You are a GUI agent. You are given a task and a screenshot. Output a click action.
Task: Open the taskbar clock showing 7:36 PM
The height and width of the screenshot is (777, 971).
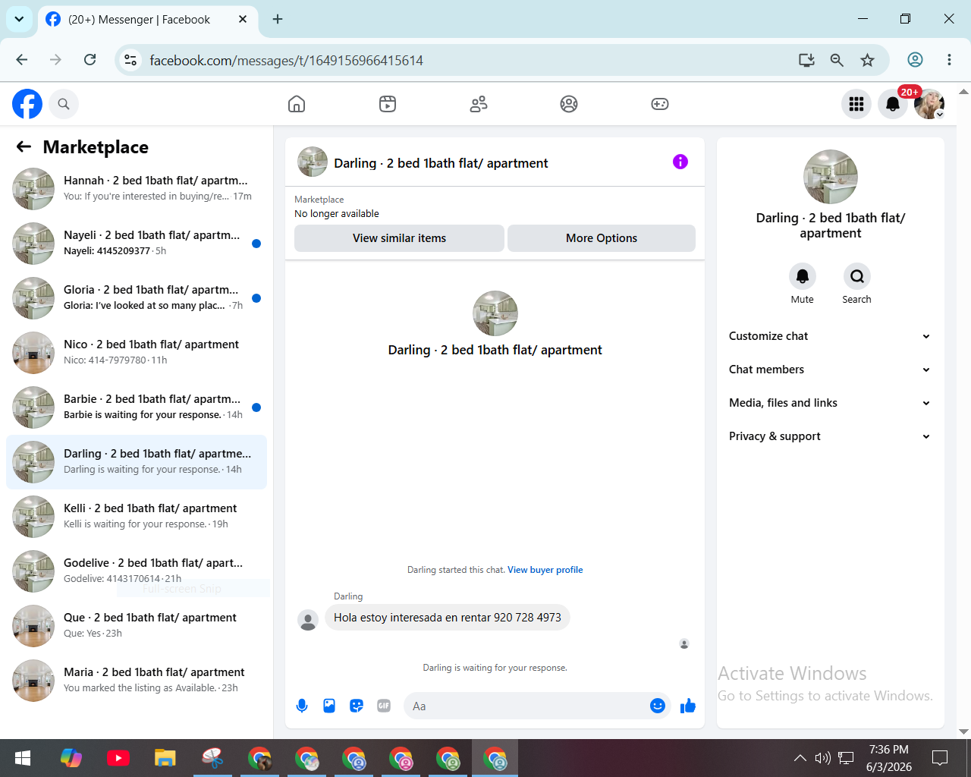pos(889,758)
